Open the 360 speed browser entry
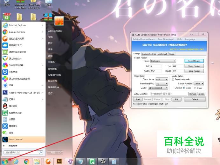This screenshot has height=165, width=220. click(x=23, y=65)
